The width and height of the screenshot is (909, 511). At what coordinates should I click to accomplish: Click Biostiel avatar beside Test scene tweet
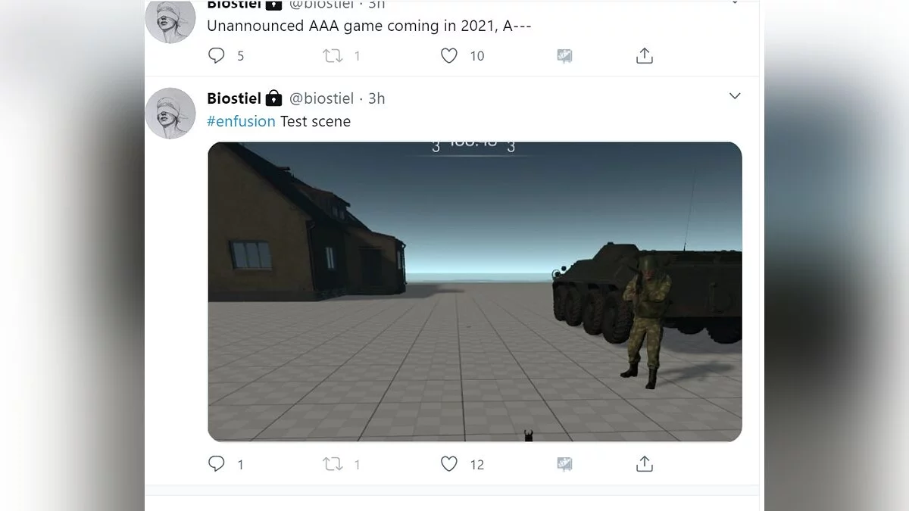tap(170, 114)
